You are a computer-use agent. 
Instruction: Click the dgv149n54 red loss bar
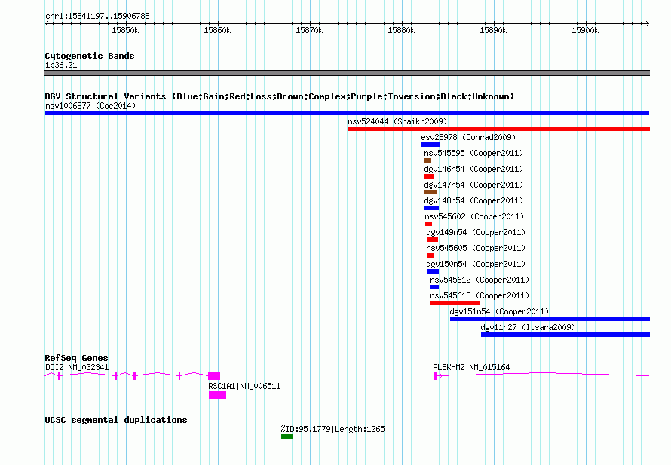point(432,240)
